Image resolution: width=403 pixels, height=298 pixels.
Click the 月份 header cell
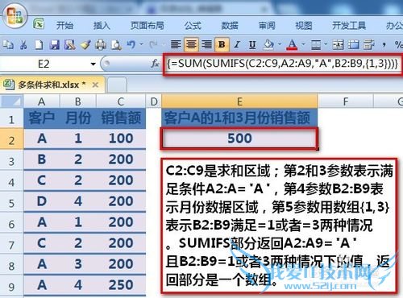click(78, 118)
